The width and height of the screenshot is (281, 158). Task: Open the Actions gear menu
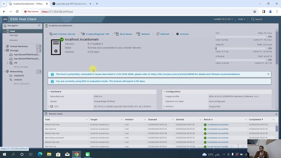click(183, 34)
